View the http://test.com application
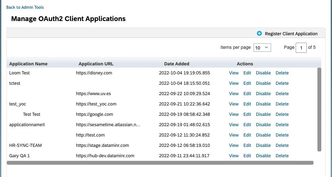 click(234, 135)
